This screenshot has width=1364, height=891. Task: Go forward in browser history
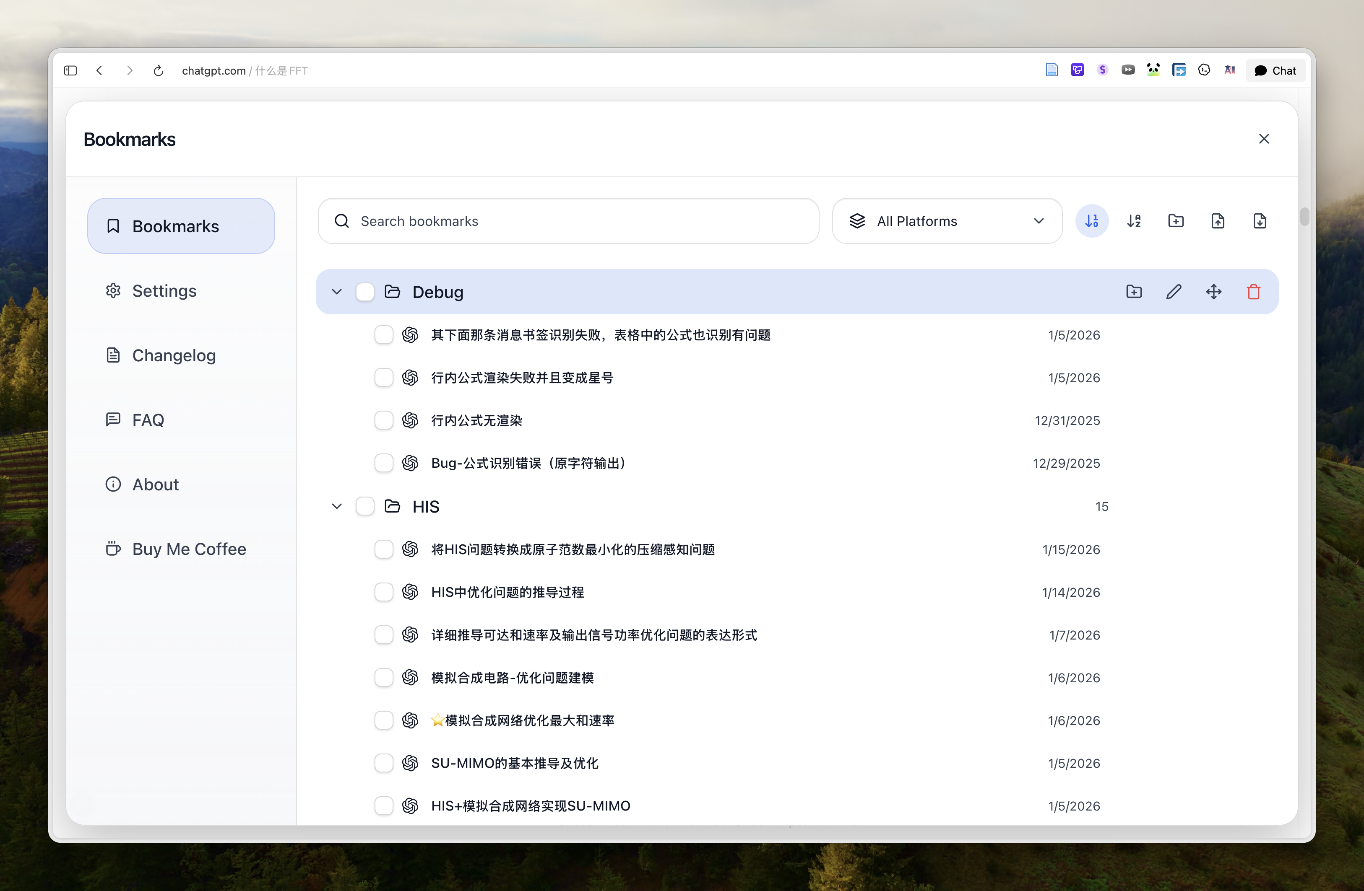point(130,70)
